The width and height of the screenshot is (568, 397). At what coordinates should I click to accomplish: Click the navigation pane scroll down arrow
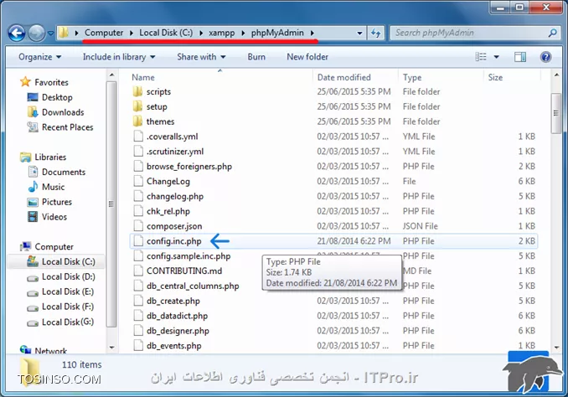[112, 347]
